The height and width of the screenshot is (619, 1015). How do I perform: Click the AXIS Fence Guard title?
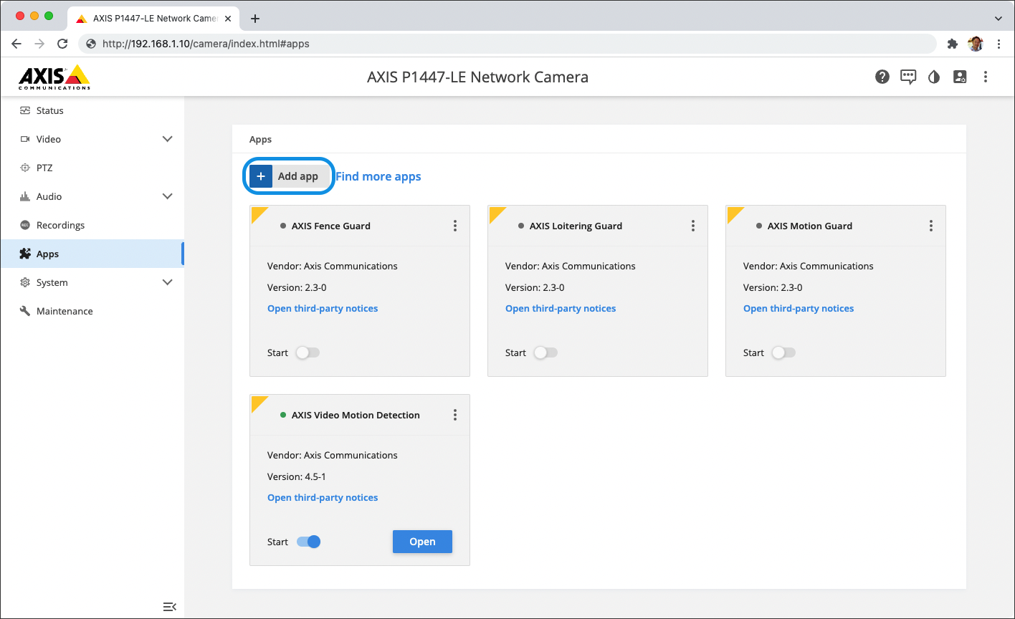(331, 226)
